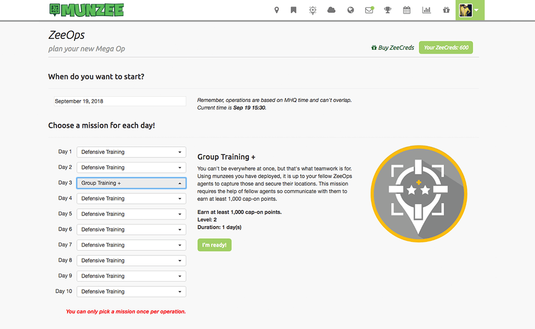Click the Your ZeeCreds: 600 button

(x=446, y=48)
